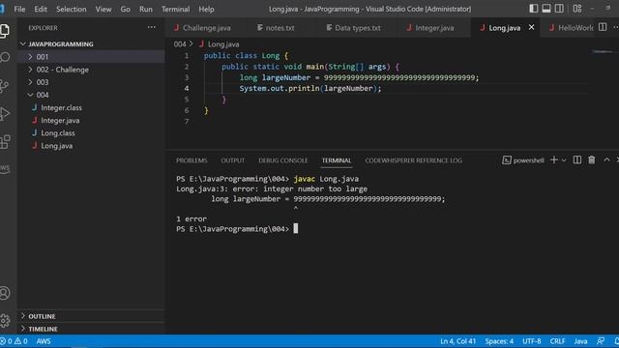Kill terminal with the trash icon
The height and width of the screenshot is (348, 619).
[591, 159]
